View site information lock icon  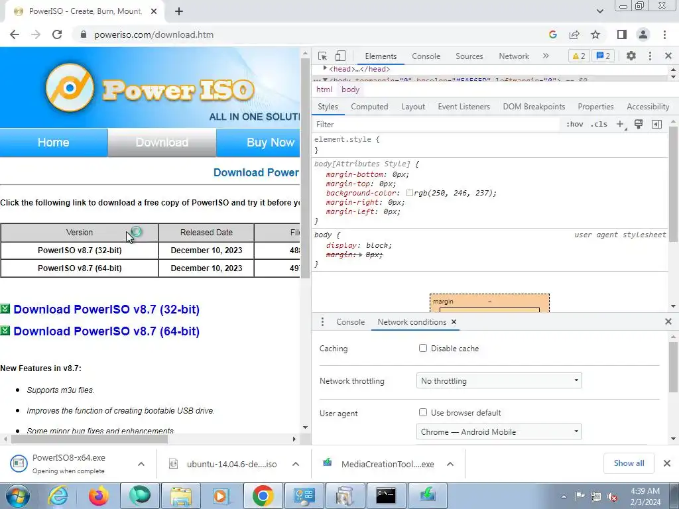click(x=84, y=34)
